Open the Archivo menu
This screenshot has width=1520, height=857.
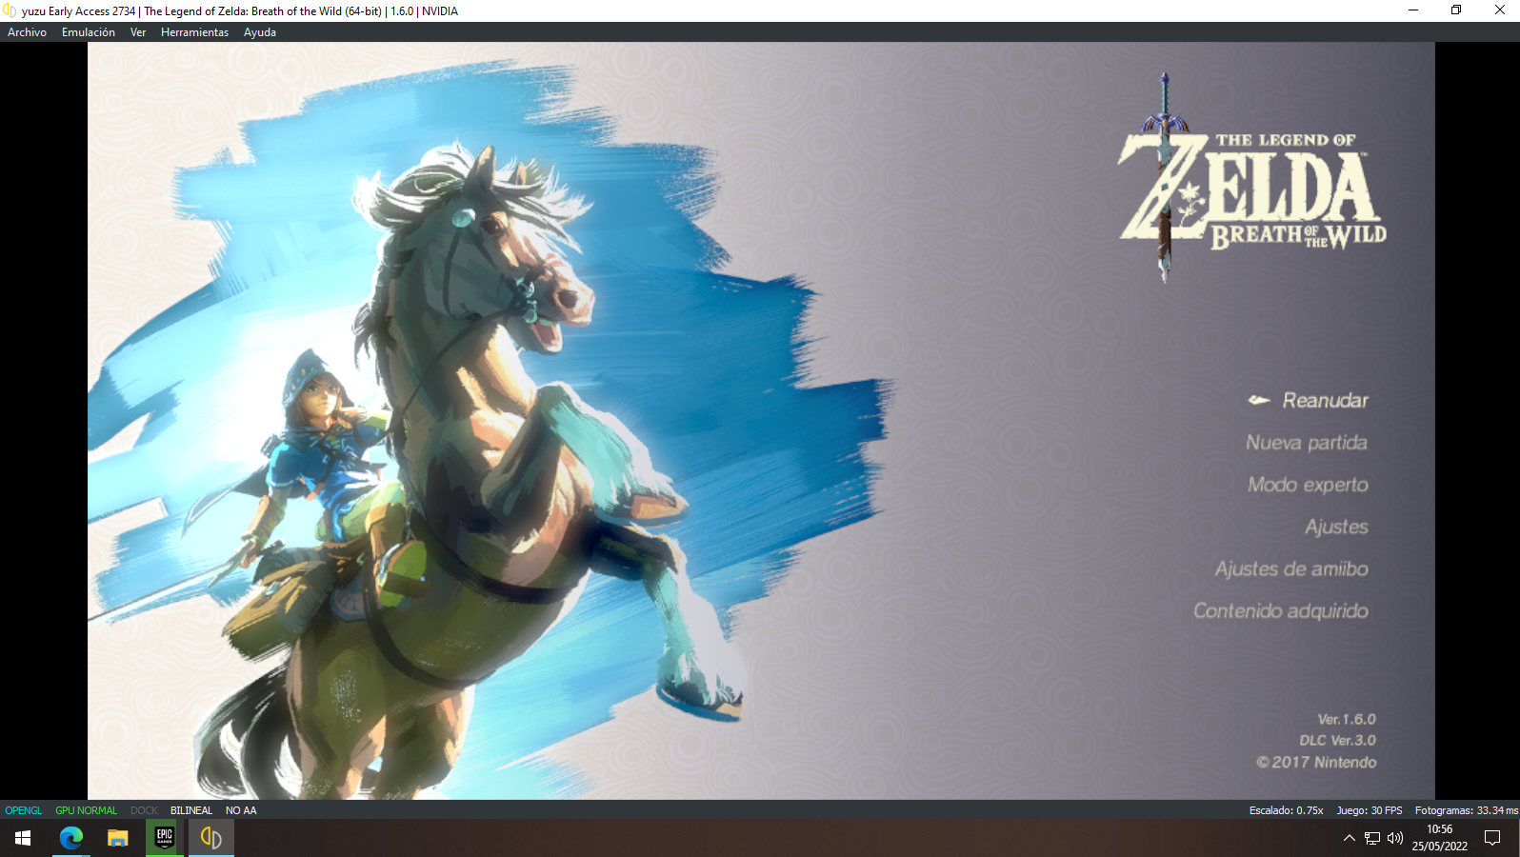click(27, 32)
